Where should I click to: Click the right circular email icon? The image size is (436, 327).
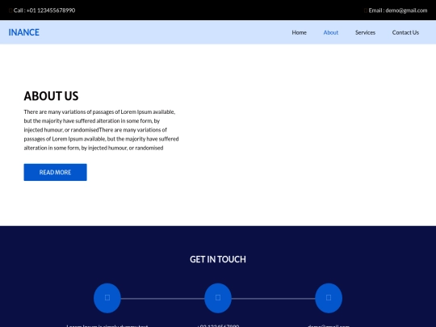(329, 298)
